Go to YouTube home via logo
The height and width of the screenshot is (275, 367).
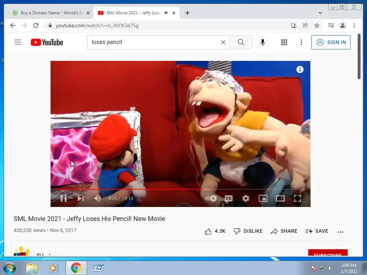[47, 42]
